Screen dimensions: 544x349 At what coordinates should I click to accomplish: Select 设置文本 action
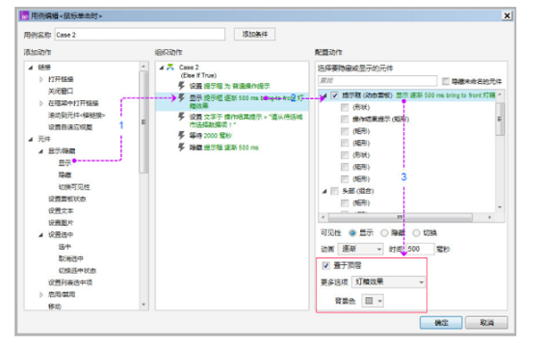click(x=61, y=211)
